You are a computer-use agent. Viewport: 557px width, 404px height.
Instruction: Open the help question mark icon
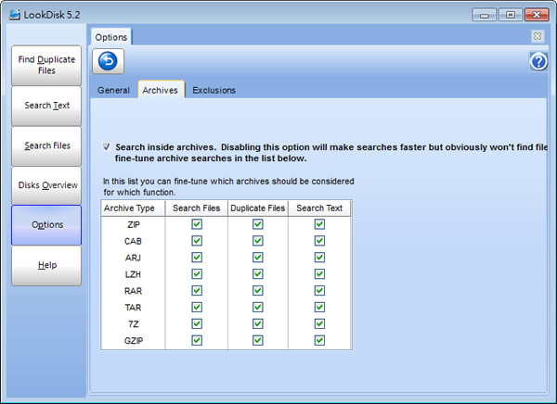coord(538,62)
